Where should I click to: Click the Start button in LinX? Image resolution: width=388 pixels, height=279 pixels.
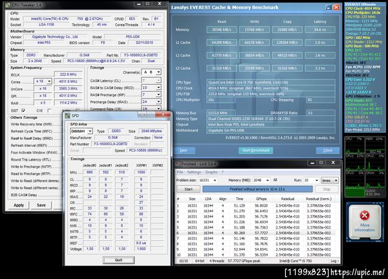tap(188, 189)
